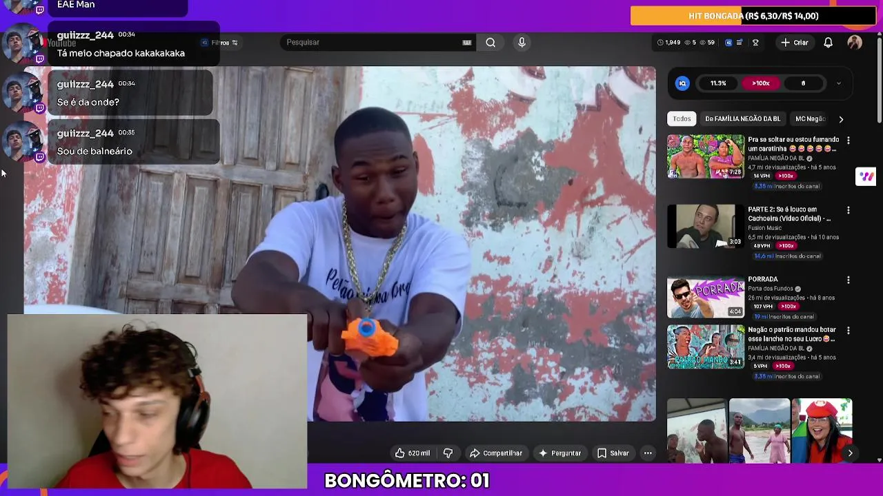Open options menu for PARTE 2 video
The image size is (883, 496).
849,210
